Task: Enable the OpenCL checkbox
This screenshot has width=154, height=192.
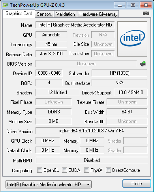Action: tap(39, 170)
